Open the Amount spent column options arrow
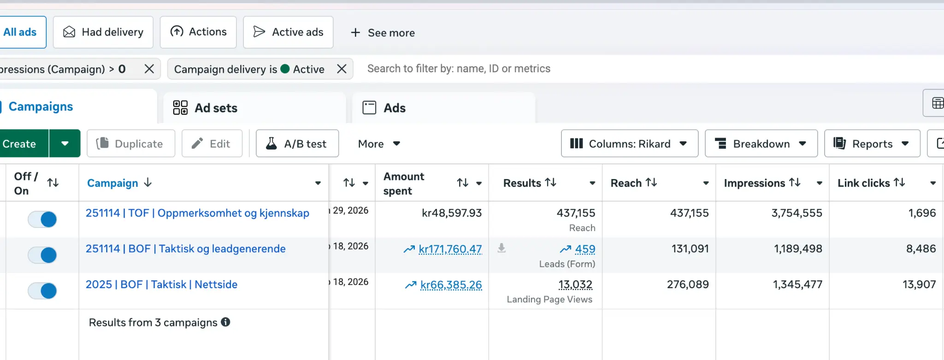944x360 pixels. click(479, 183)
